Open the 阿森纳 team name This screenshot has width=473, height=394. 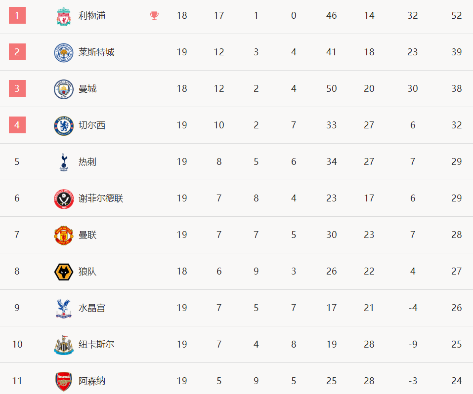tap(92, 381)
